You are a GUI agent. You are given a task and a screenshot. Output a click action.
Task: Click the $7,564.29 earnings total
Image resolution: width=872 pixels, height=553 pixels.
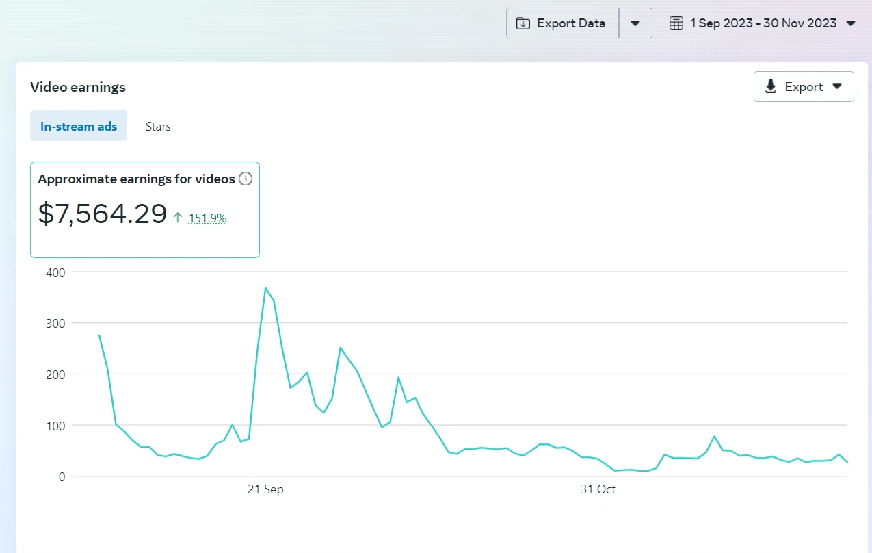coord(103,214)
